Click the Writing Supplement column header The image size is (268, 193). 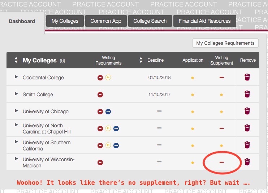click(221, 60)
